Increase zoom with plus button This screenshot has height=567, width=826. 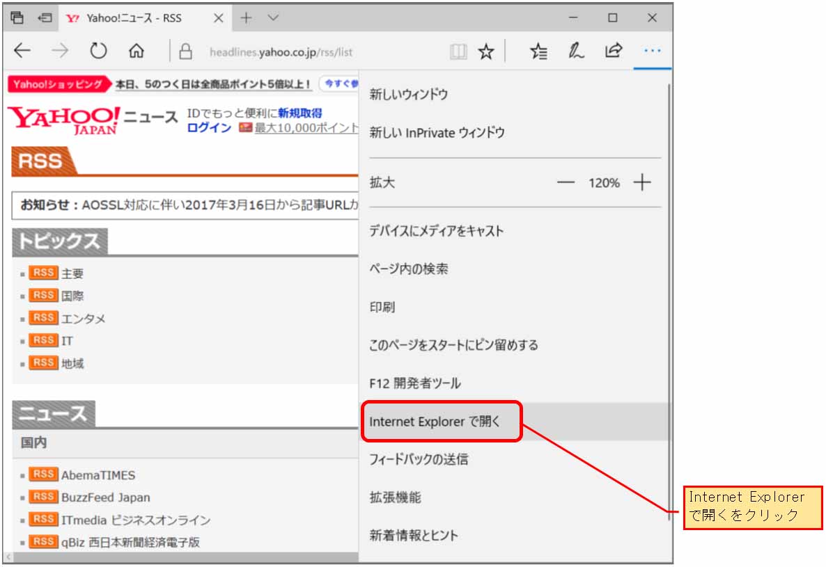tap(642, 182)
